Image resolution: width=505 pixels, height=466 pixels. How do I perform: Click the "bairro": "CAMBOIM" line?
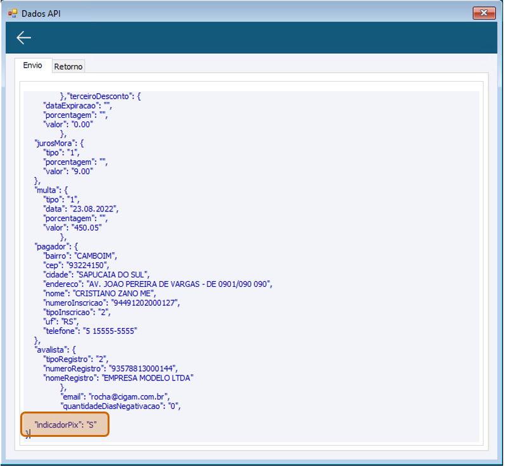(80, 256)
